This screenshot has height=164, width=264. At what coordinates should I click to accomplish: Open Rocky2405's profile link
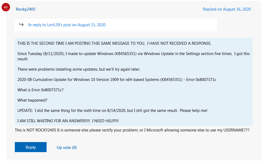coord(26,9)
